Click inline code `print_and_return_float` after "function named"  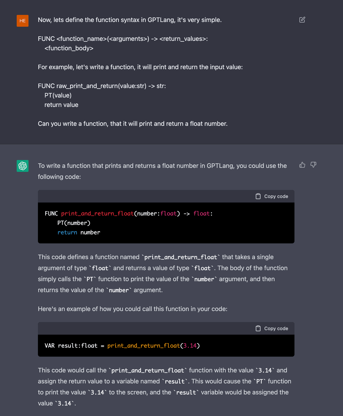(181, 257)
